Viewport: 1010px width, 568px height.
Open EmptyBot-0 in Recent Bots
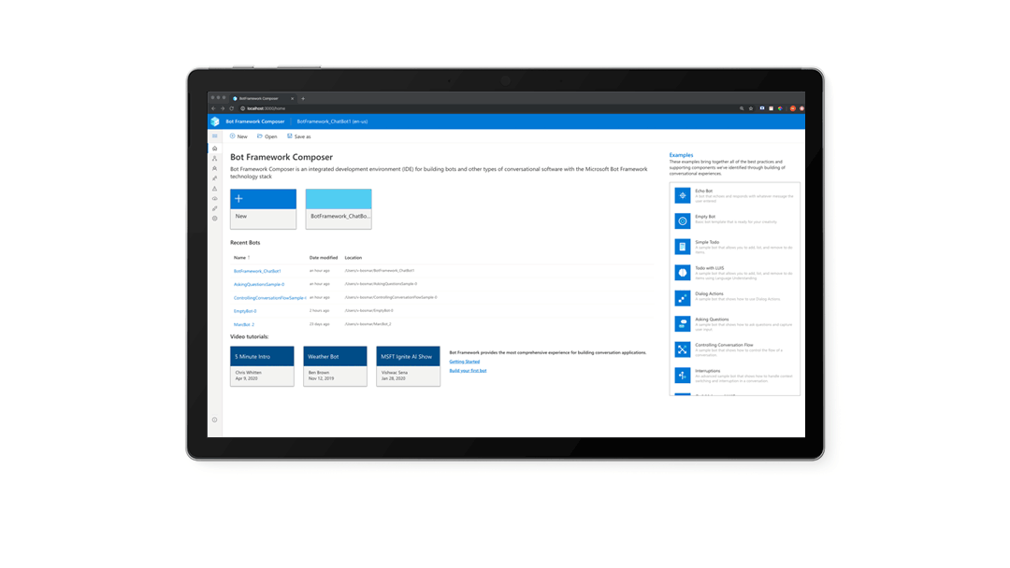tap(245, 311)
